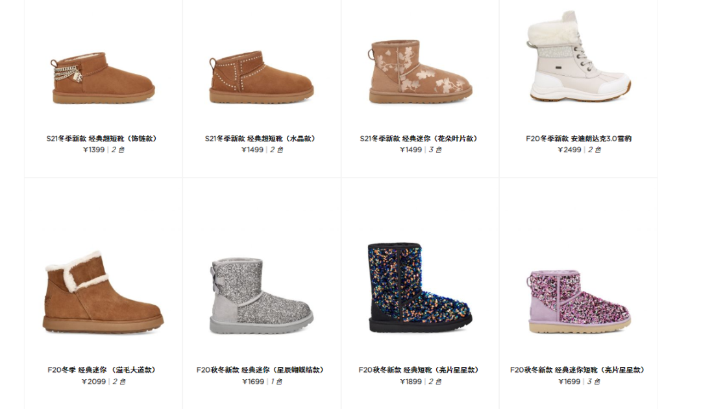Open the chain-decorated ultra short boot image
This screenshot has width=701, height=409.
(103, 78)
